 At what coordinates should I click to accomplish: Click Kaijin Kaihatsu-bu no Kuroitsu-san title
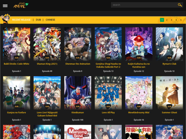139,65
